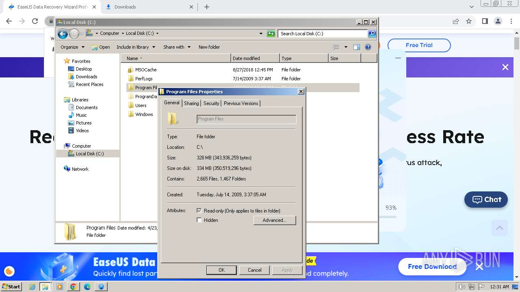
Task: Select Favorites in navigation pane
Action: [x=81, y=61]
